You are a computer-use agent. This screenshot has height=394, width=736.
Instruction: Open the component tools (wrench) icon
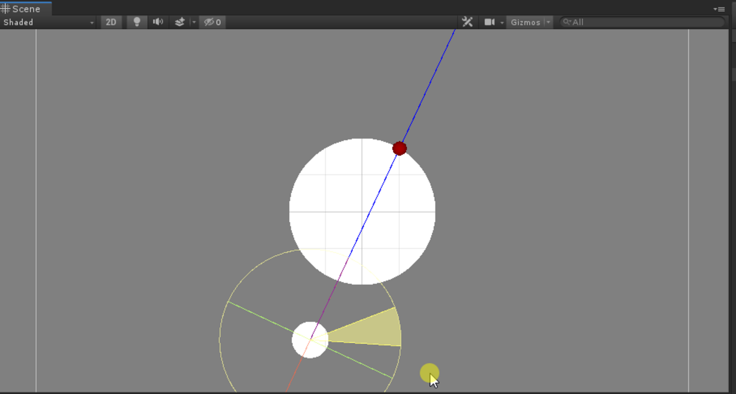[x=467, y=22]
